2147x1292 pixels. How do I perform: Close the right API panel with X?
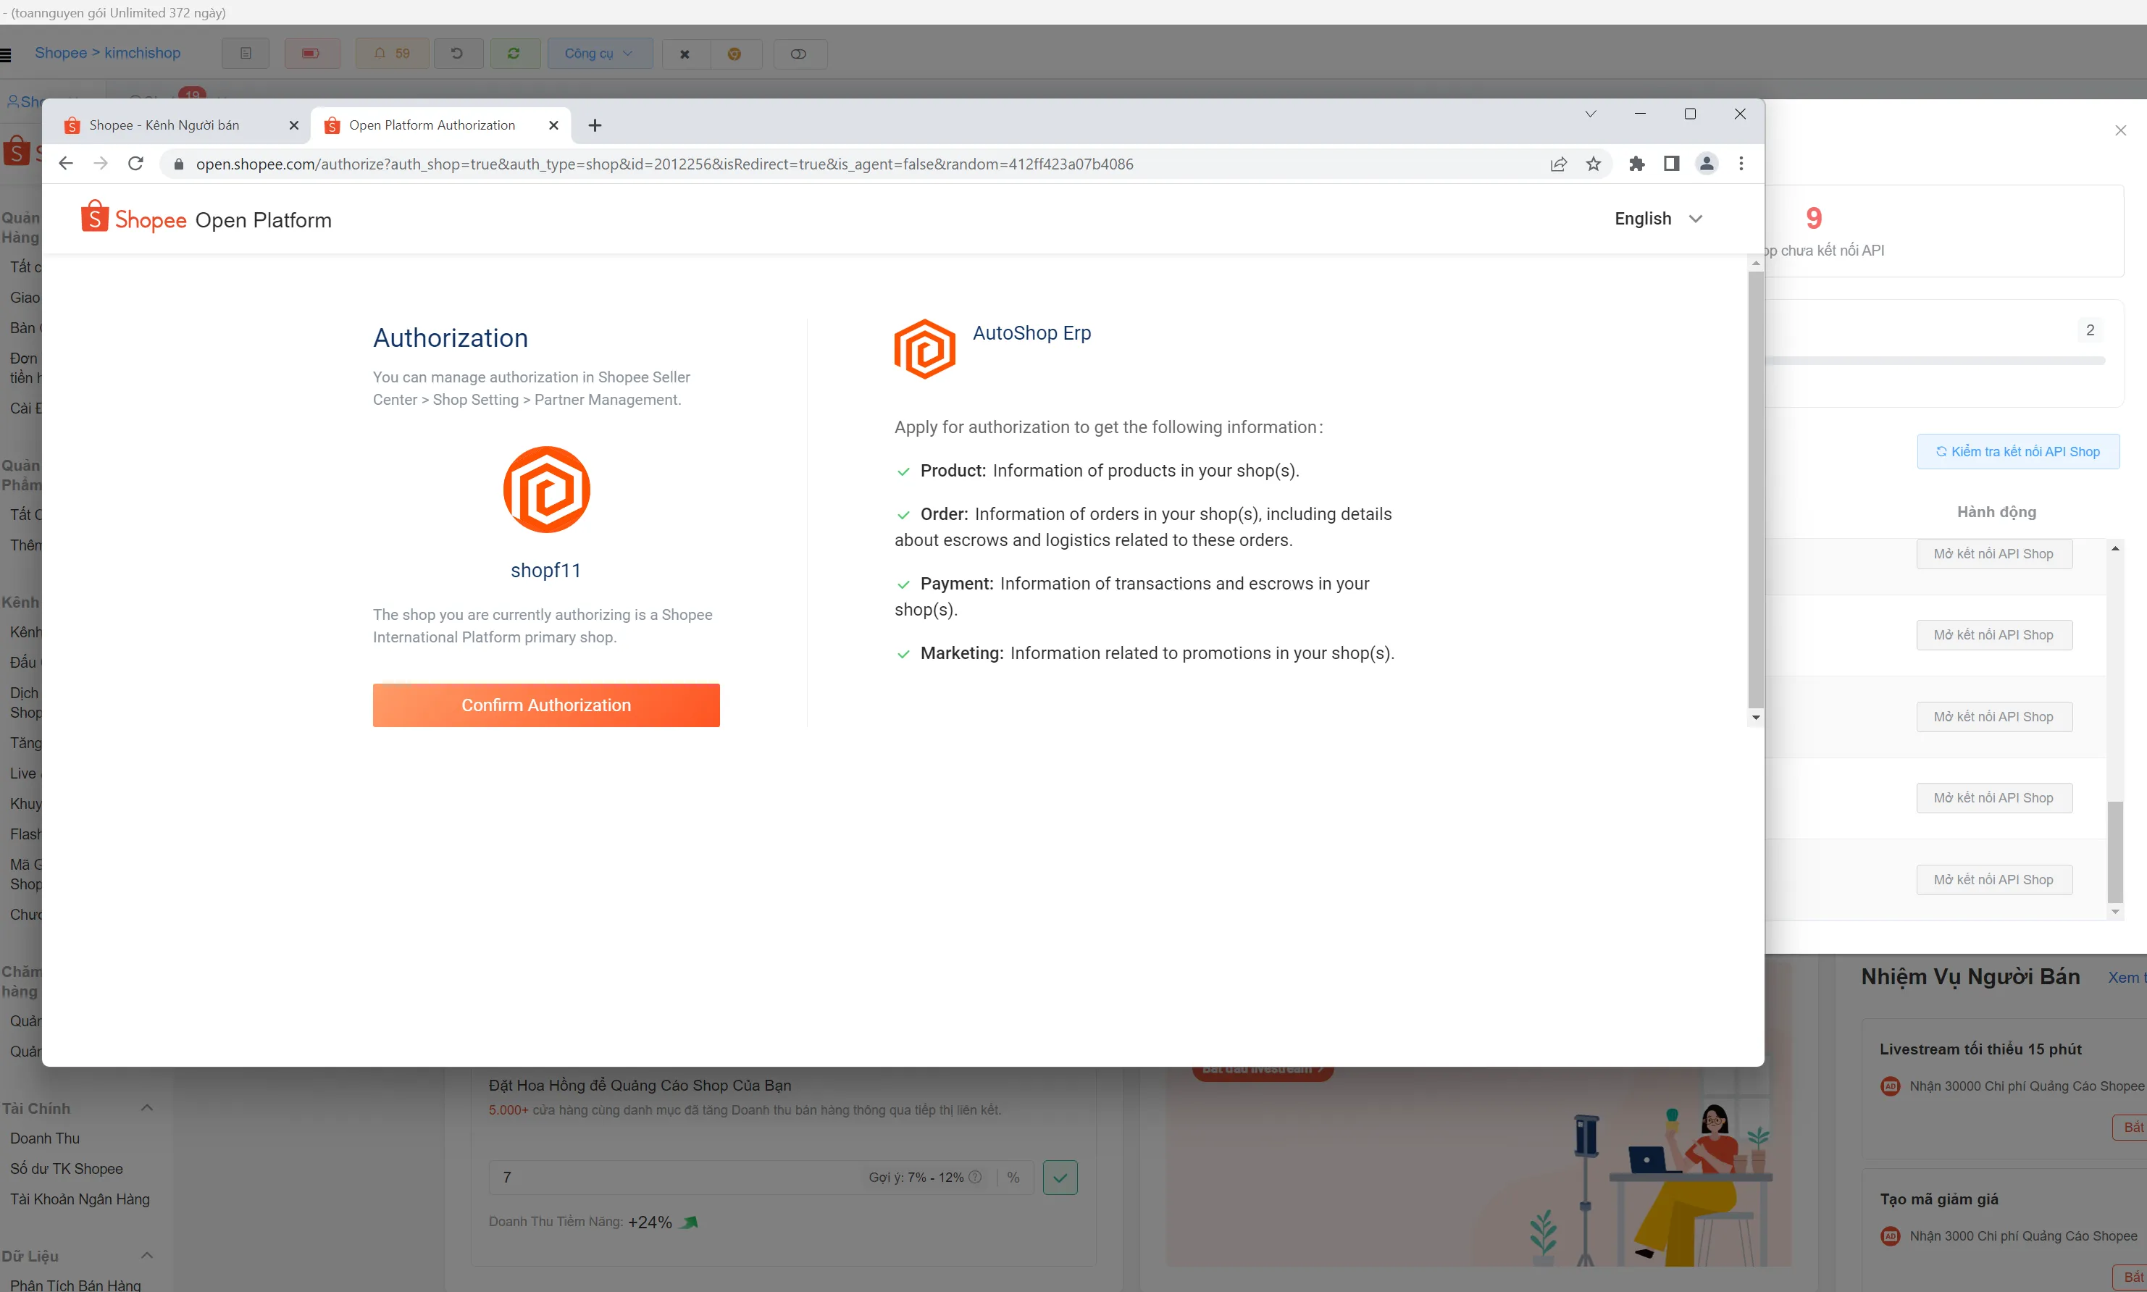coord(2121,130)
